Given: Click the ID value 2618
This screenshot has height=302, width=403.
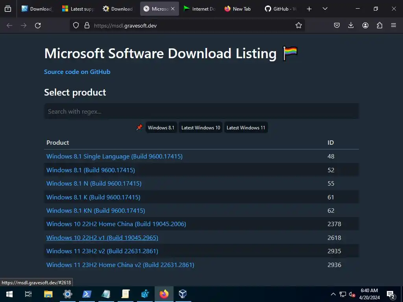Looking at the screenshot, I should pyautogui.click(x=334, y=238).
